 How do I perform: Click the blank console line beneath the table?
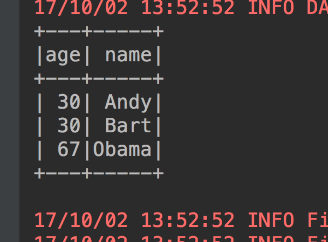(162, 196)
